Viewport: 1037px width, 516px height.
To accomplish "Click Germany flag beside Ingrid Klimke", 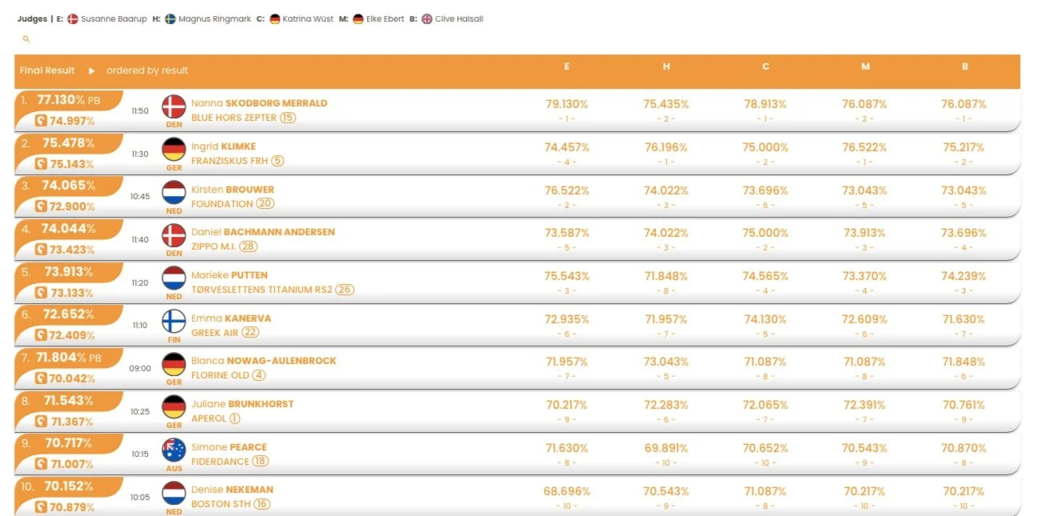I will coord(173,150).
